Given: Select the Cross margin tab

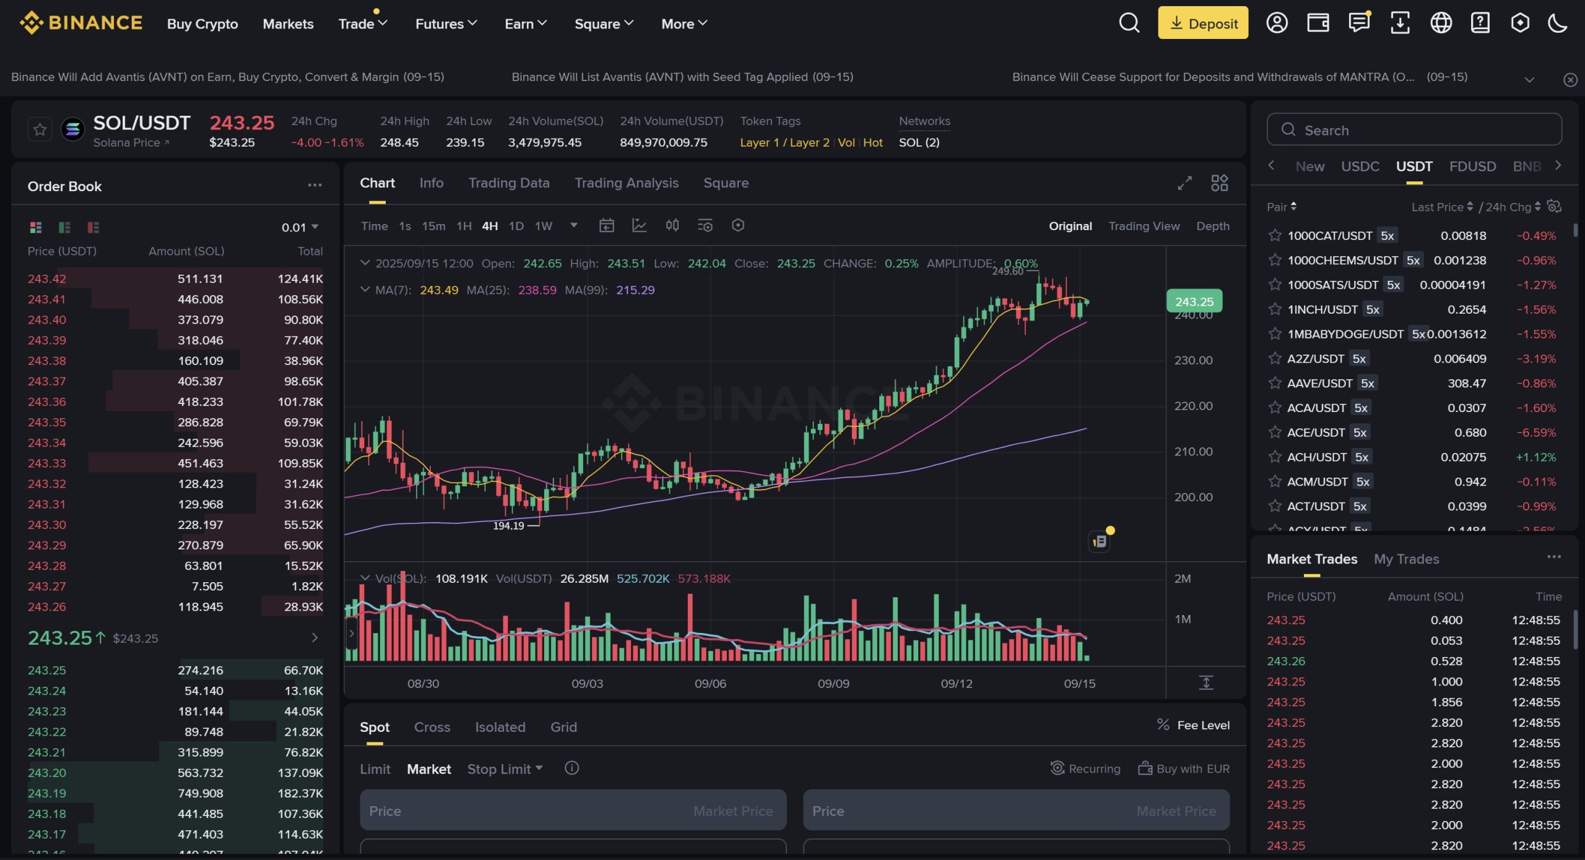Looking at the screenshot, I should coord(432,727).
